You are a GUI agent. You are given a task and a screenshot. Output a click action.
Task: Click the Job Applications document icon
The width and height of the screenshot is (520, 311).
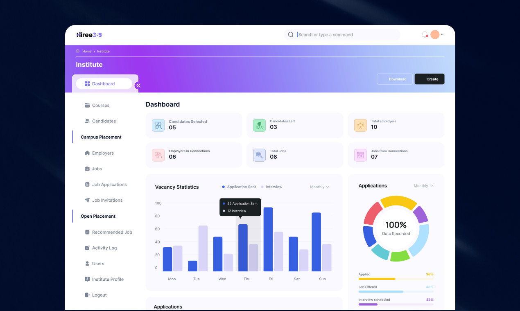[87, 185]
